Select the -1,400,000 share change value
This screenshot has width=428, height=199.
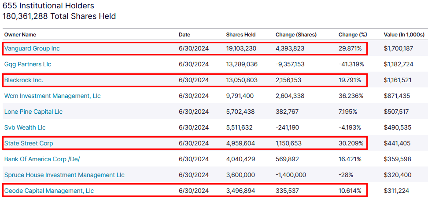coord(291,175)
